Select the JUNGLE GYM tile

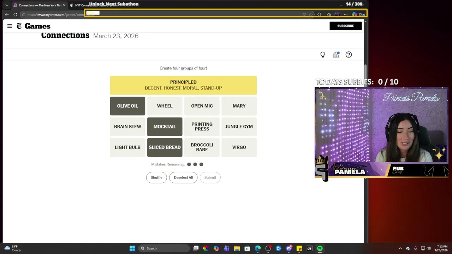tap(239, 127)
